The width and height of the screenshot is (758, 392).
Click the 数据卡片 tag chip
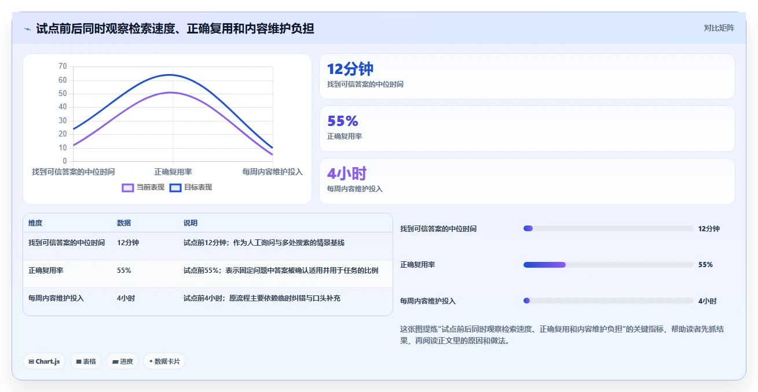pyautogui.click(x=164, y=361)
